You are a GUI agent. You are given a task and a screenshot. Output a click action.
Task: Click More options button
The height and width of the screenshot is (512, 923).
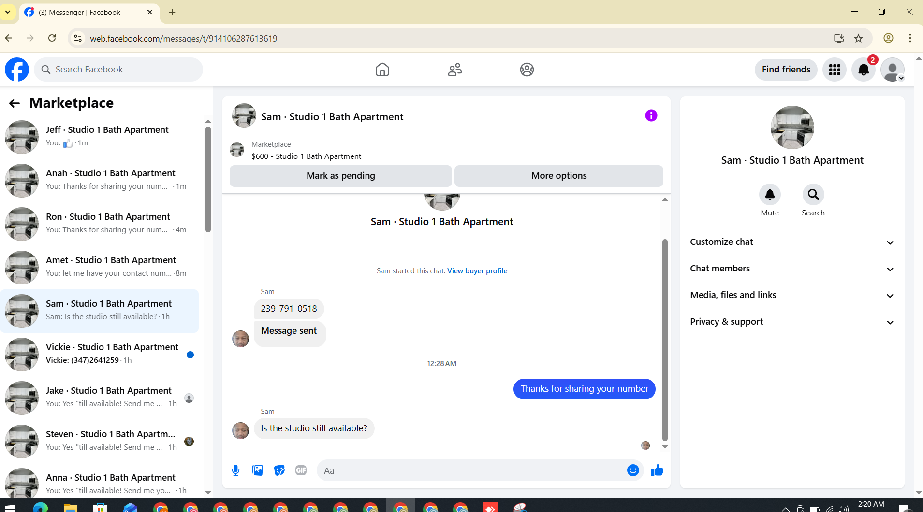[x=559, y=176]
